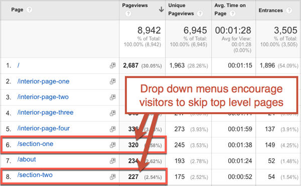This screenshot has width=301, height=186.
Task: Open the /section-one page link
Action: (35, 144)
